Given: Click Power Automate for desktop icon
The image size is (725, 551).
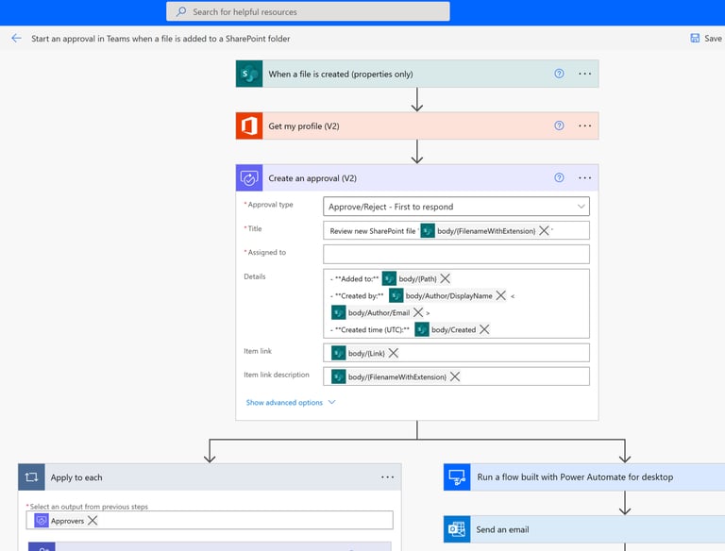Looking at the screenshot, I should 457,477.
